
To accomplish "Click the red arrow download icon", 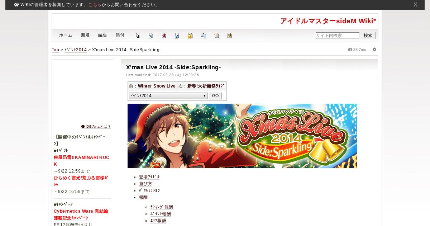I will (x=164, y=36).
